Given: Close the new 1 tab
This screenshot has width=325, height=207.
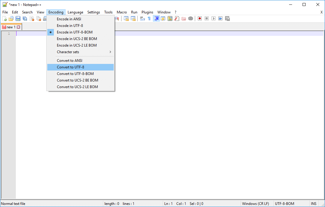Looking at the screenshot, I should click(x=19, y=27).
